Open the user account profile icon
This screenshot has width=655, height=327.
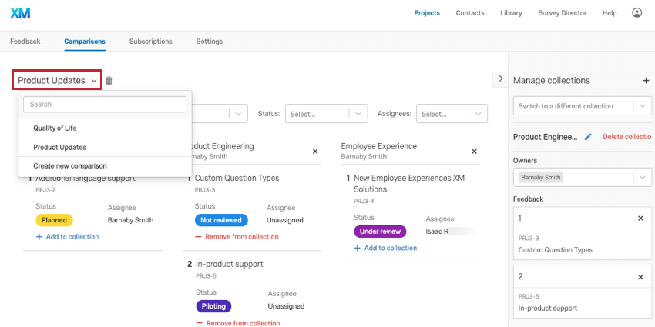[x=637, y=13]
